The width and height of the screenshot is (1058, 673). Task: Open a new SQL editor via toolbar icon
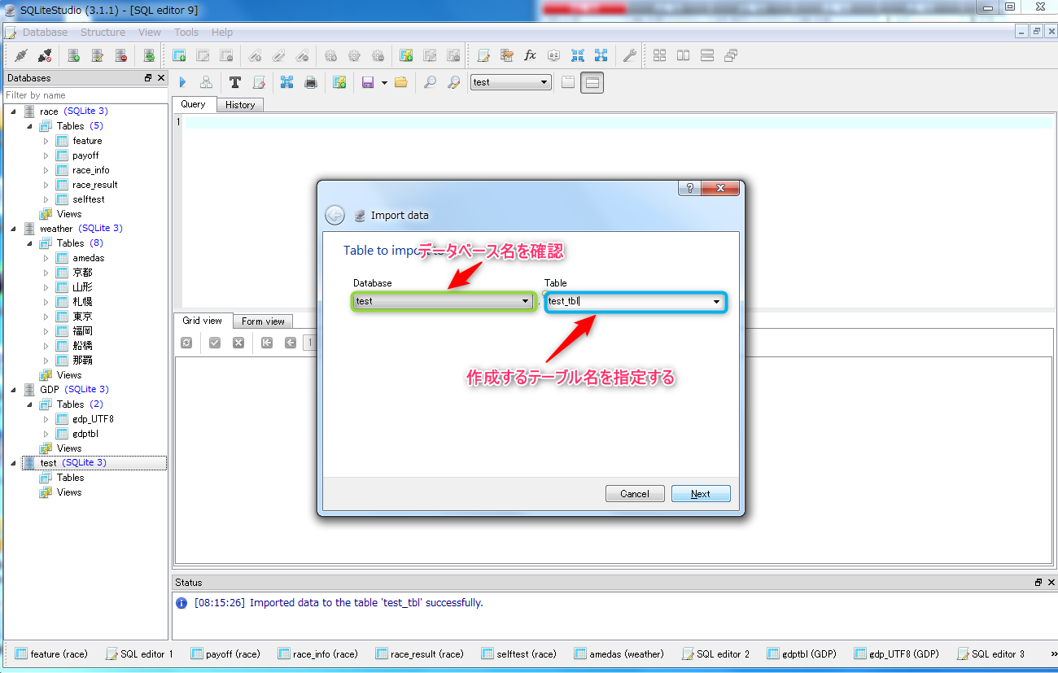pos(483,56)
